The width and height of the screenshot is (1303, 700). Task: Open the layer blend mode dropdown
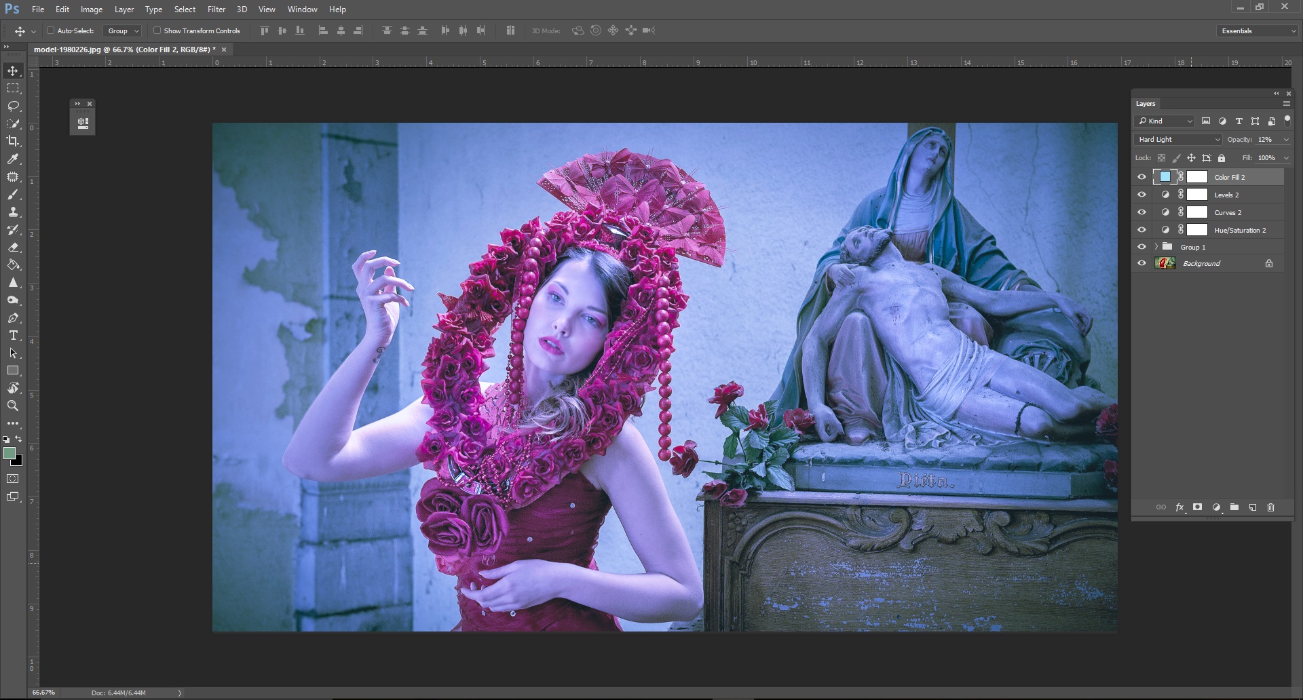tap(1177, 139)
